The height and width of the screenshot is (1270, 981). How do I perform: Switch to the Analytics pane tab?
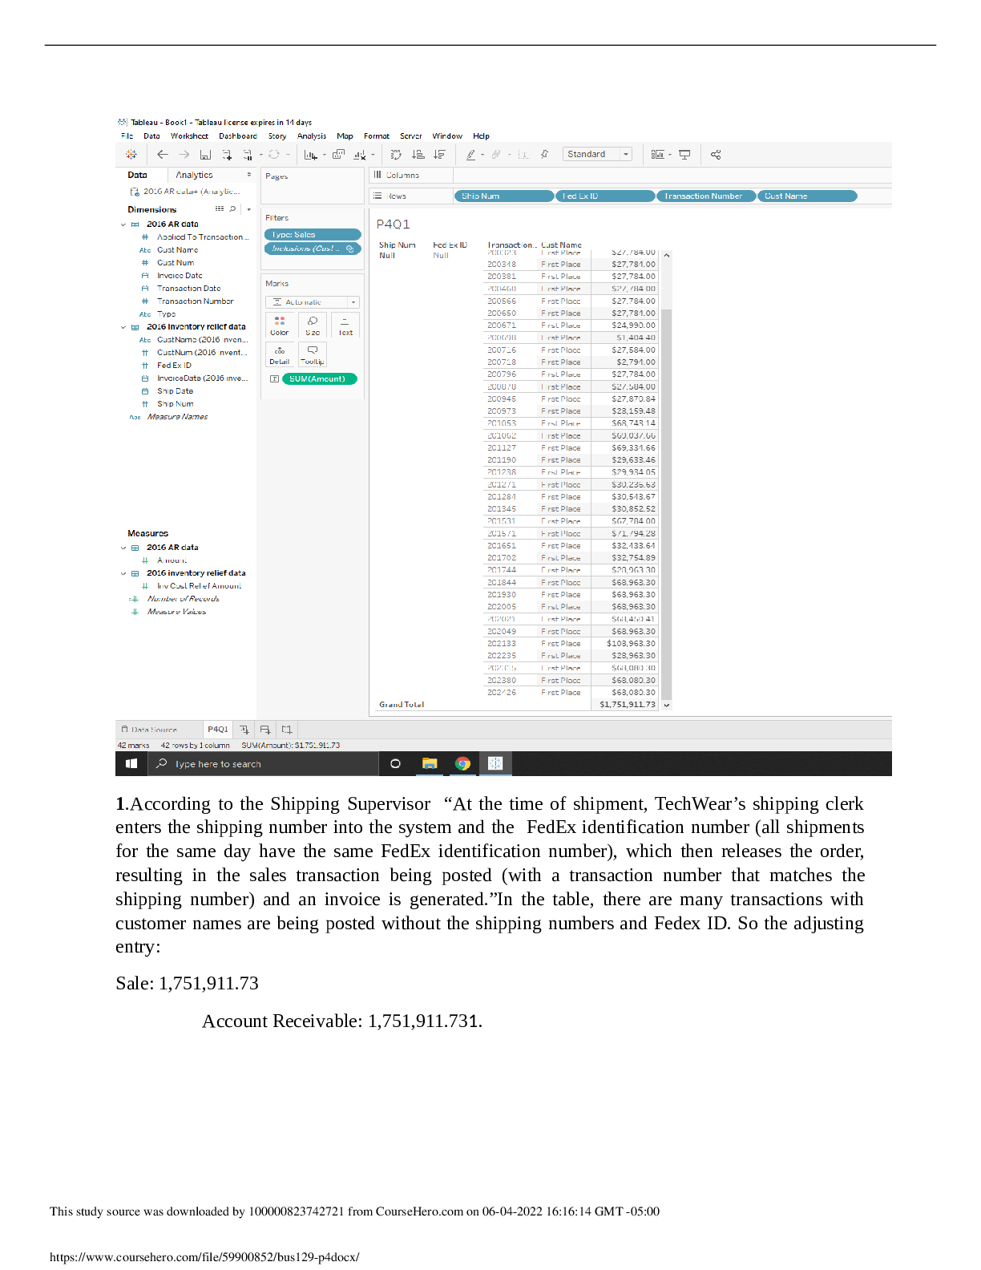[x=194, y=175]
